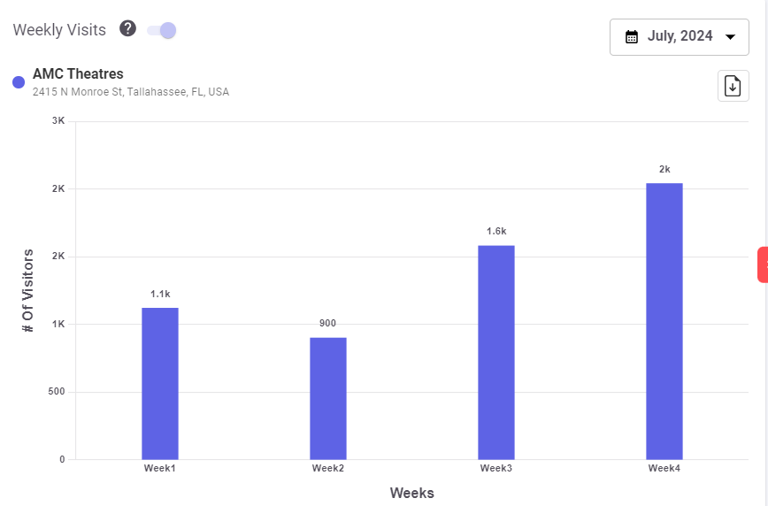768x506 pixels.
Task: Click the Week1 bar in the chart
Action: point(160,383)
